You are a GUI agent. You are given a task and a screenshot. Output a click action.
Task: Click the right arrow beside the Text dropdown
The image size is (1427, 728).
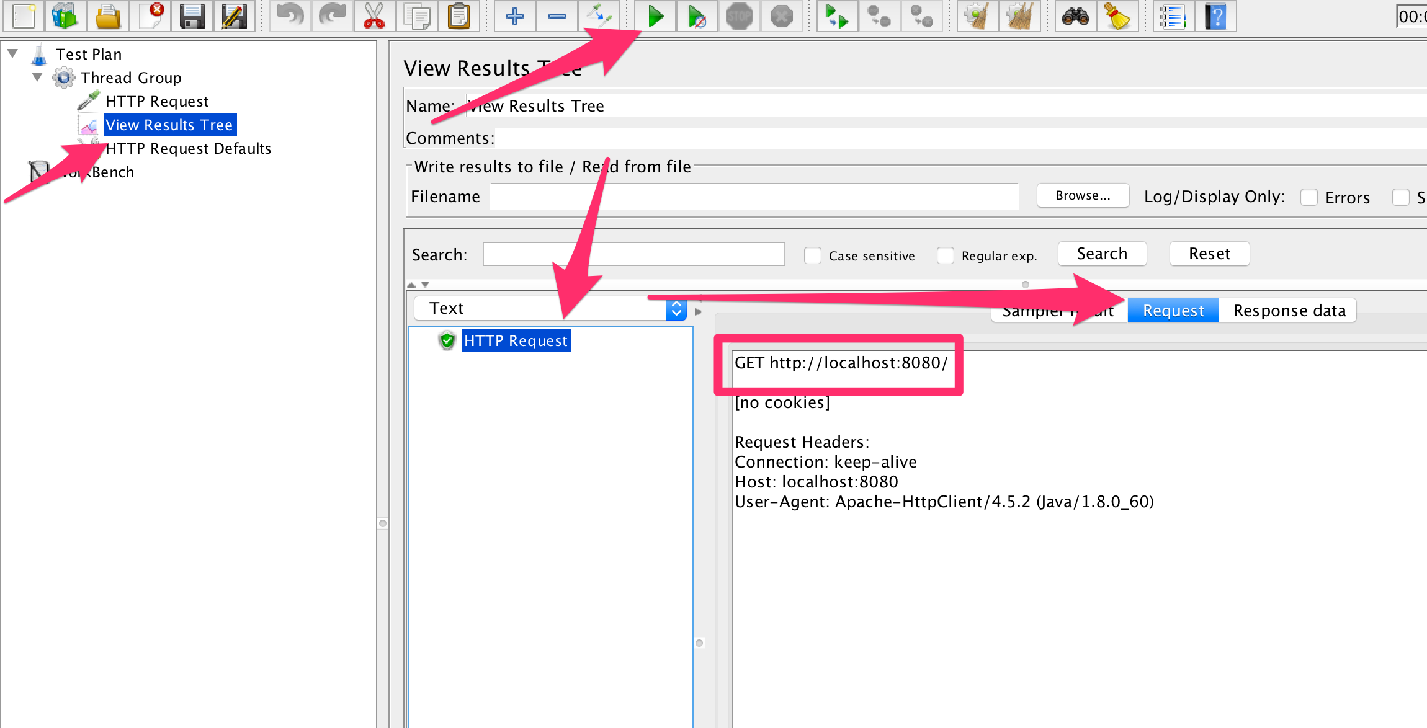698,311
